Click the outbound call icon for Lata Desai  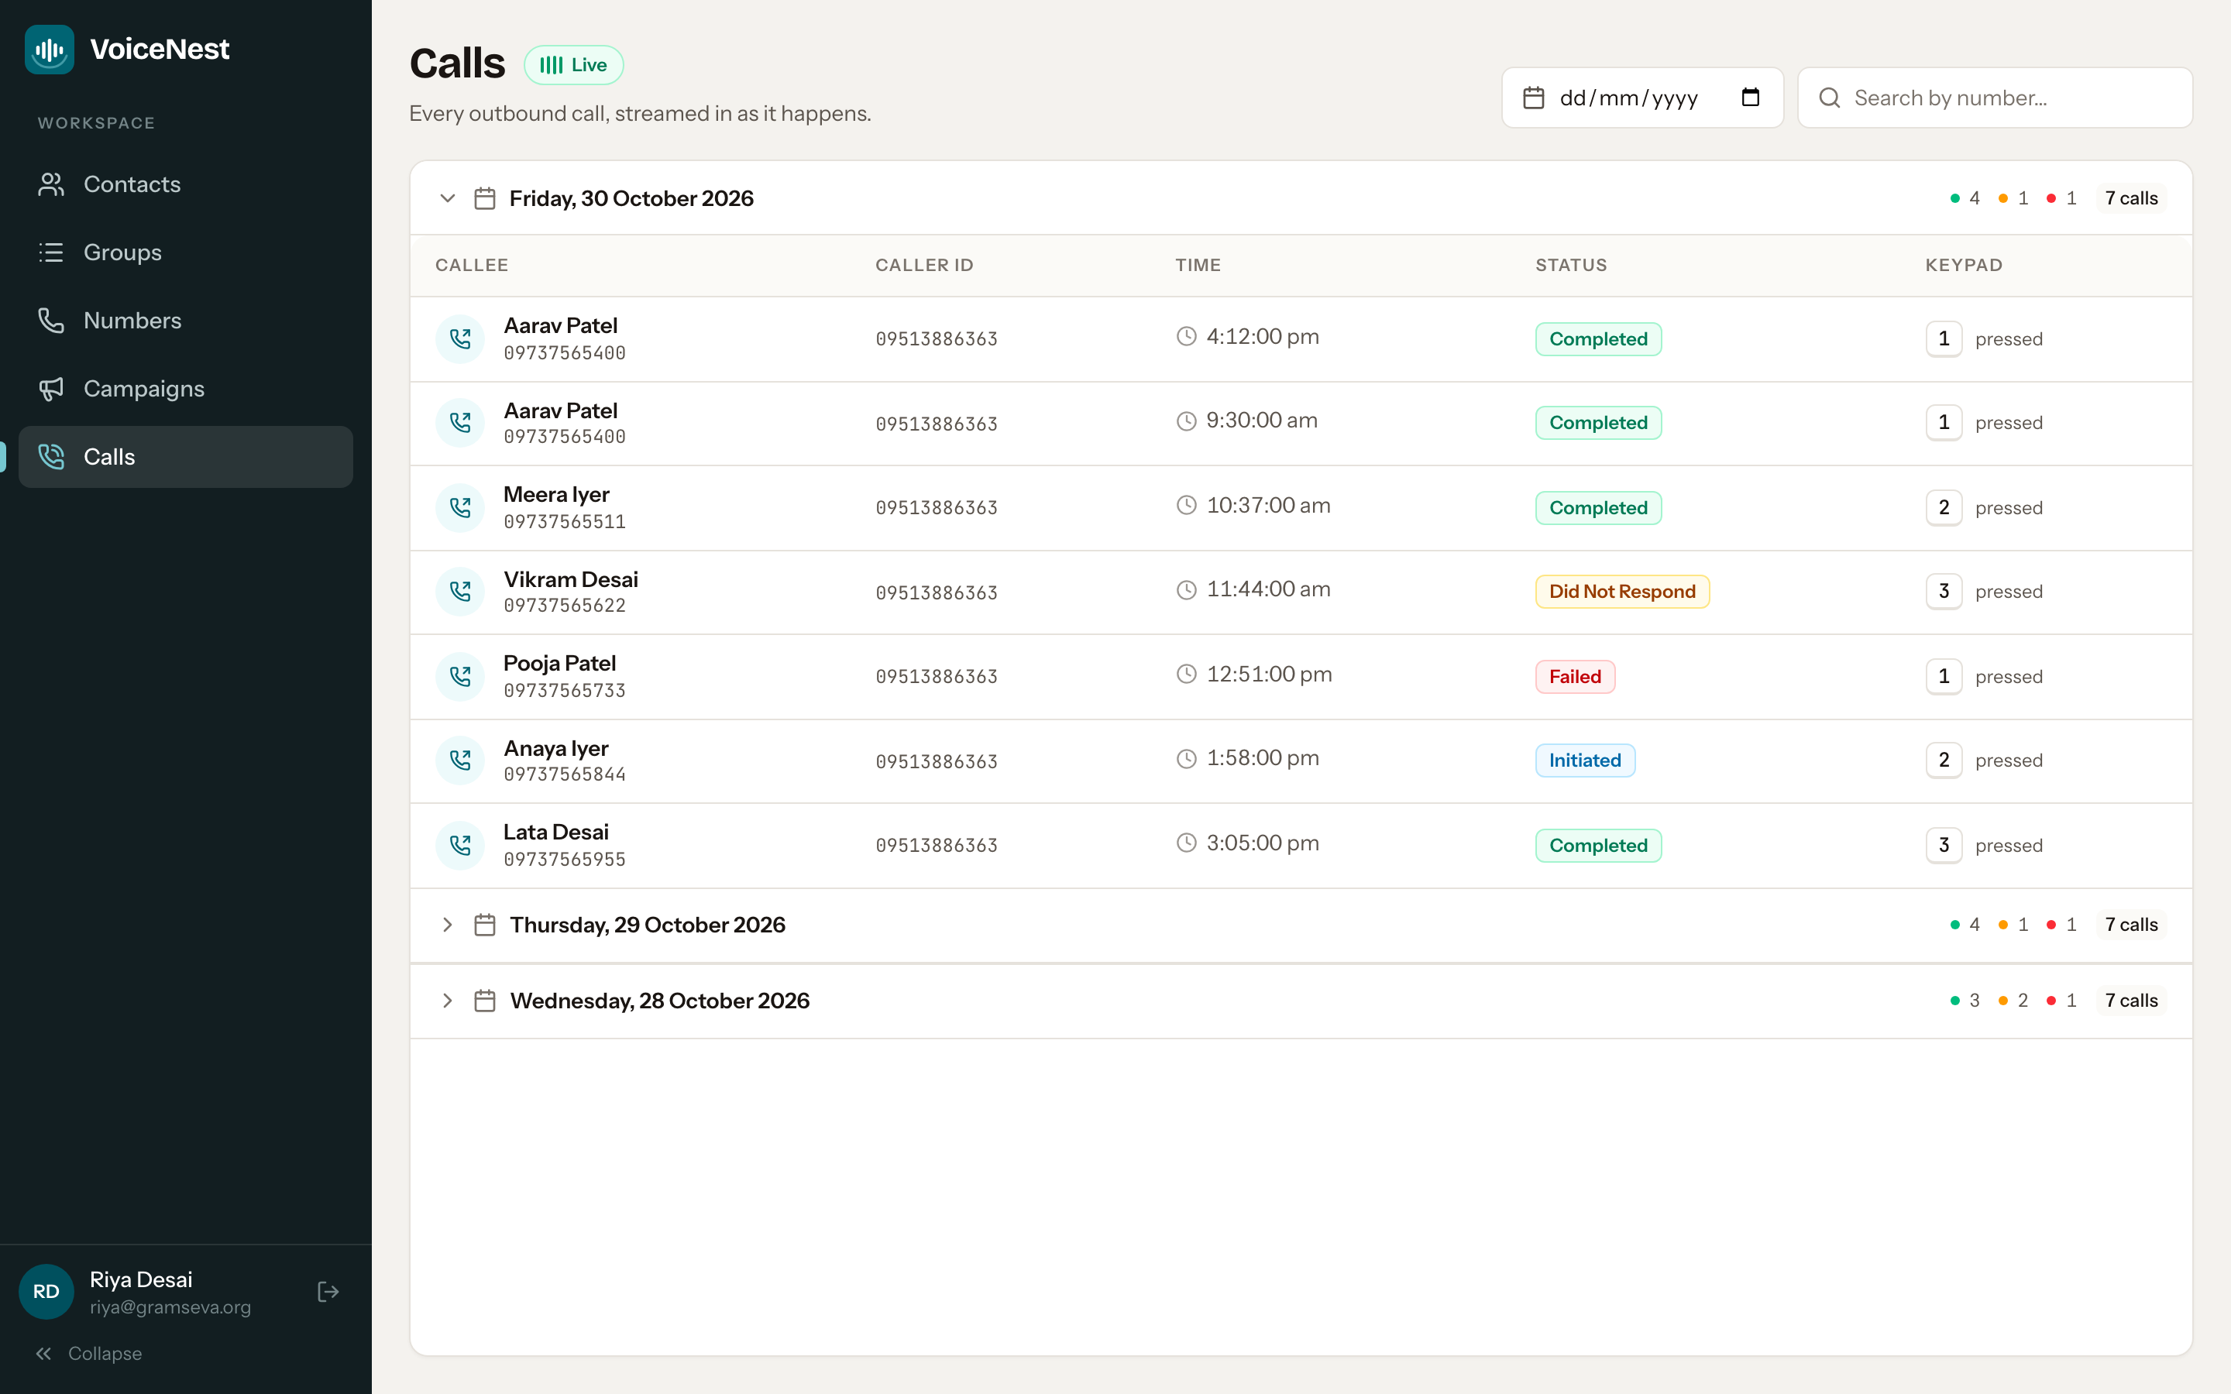(460, 846)
